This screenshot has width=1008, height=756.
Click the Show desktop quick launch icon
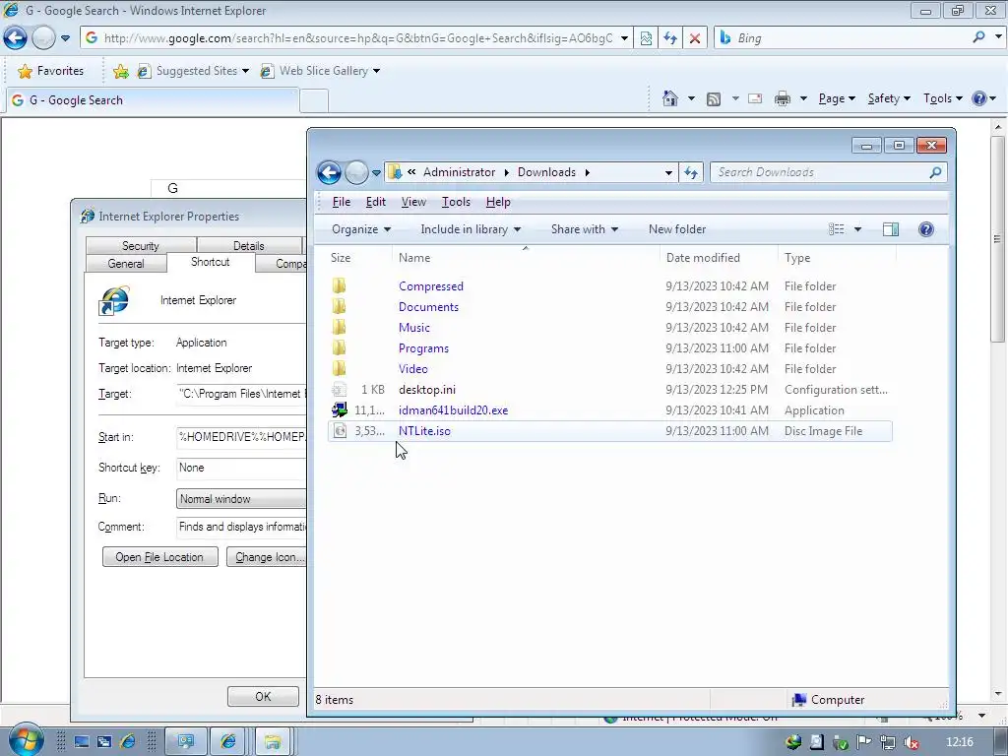81,742
